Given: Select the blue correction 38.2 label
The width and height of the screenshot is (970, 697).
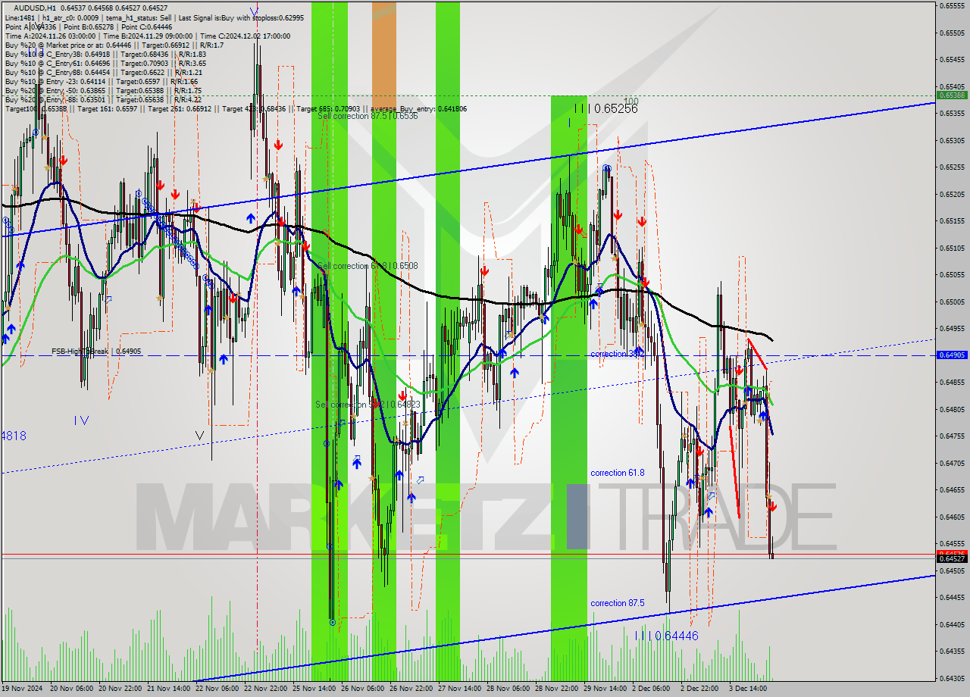Looking at the screenshot, I should [618, 354].
